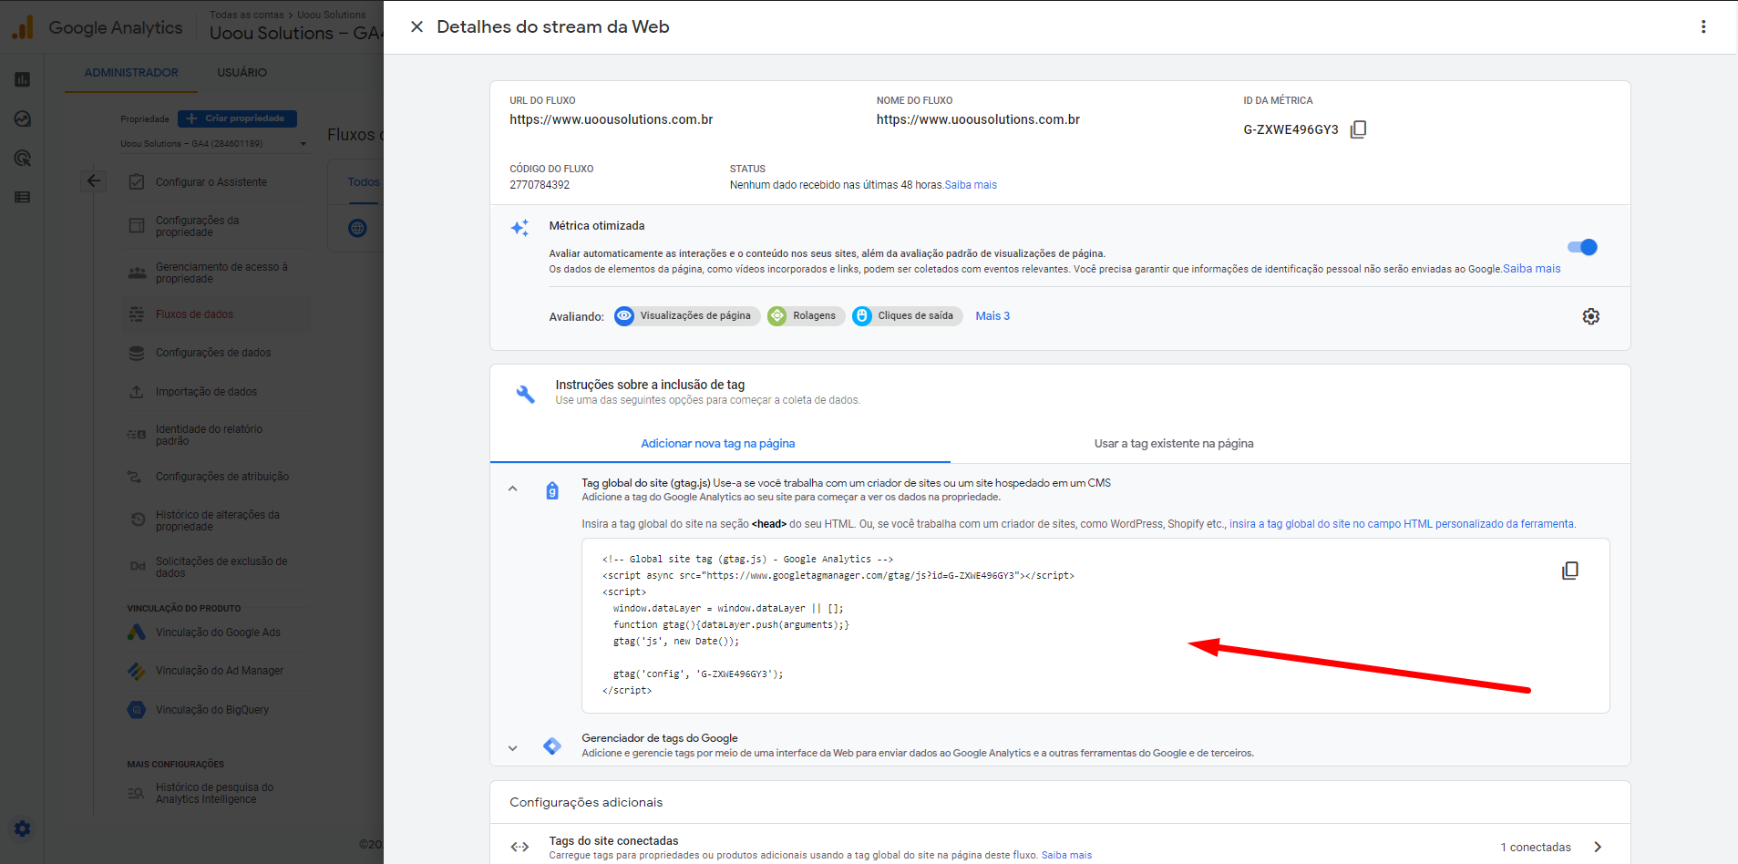
Task: Open Saiba mais link for connected tags
Action: pos(1066,855)
